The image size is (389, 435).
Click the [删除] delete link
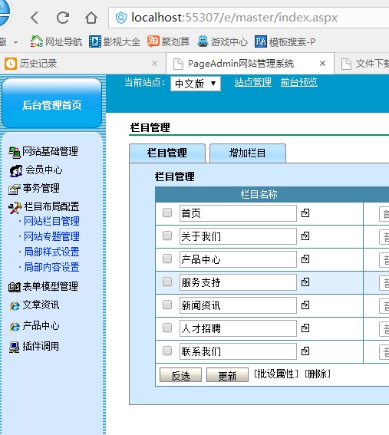[318, 374]
